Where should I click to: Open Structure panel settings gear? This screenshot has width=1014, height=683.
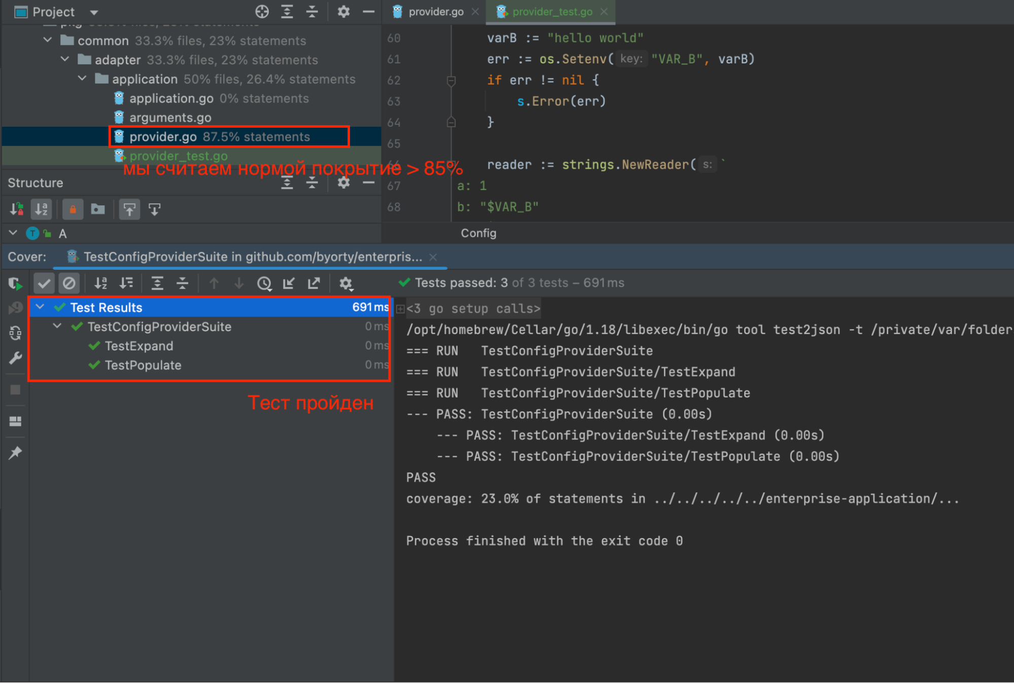click(x=343, y=183)
